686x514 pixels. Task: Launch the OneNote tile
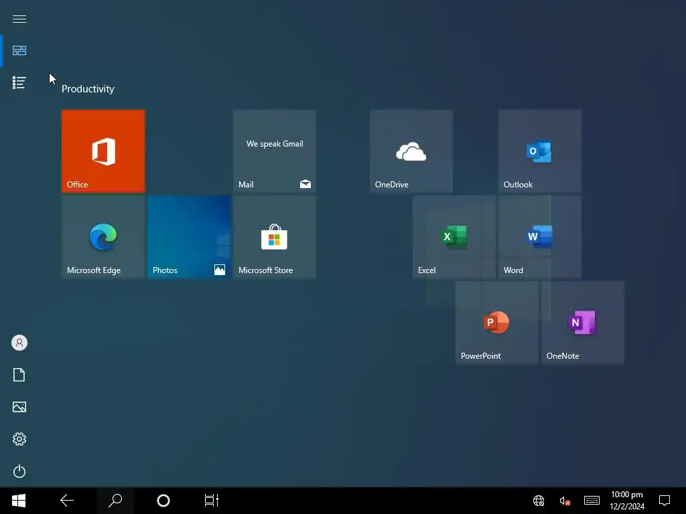[583, 323]
